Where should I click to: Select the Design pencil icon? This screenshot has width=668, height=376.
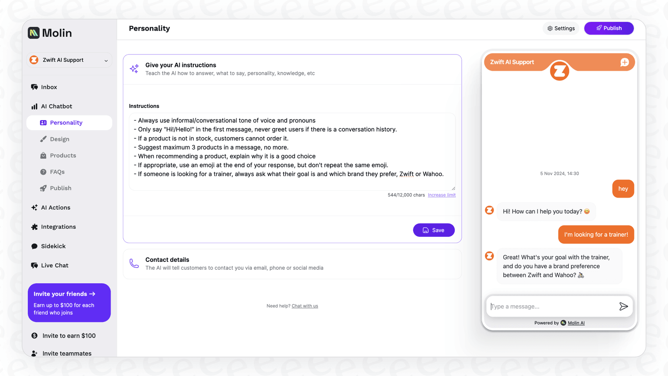click(44, 139)
